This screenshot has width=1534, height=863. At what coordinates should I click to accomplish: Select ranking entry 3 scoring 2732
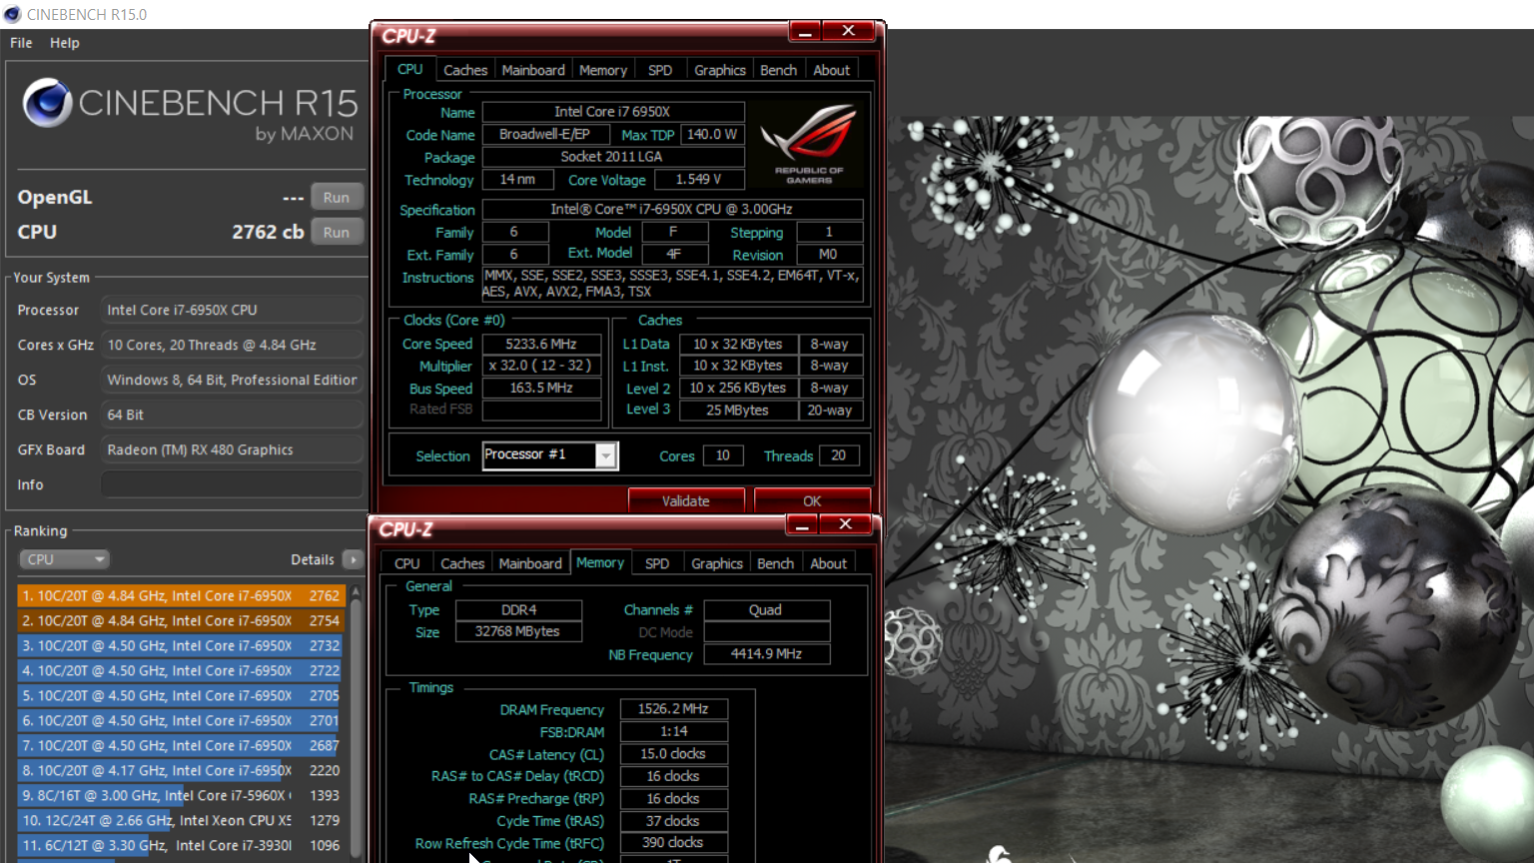click(x=181, y=645)
